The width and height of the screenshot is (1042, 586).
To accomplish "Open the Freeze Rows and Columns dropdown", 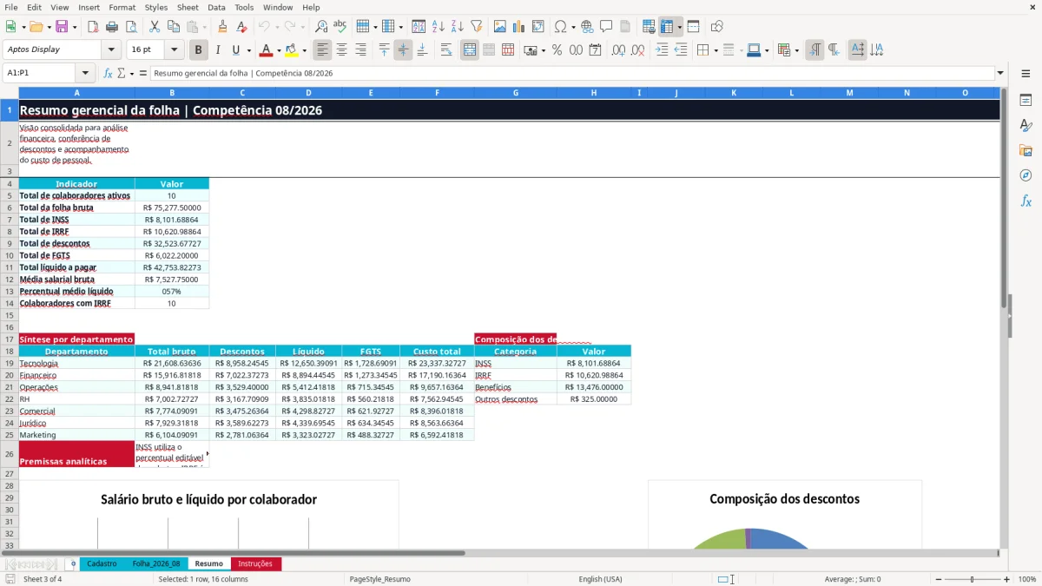I will 680,27.
